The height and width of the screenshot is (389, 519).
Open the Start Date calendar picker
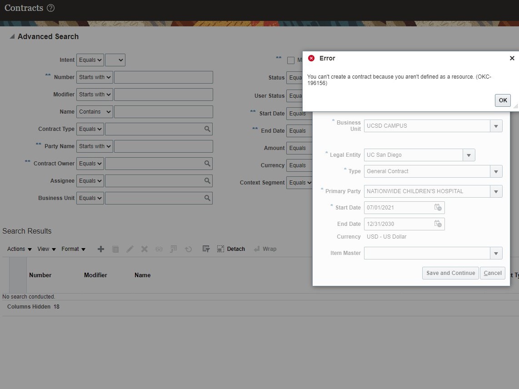coord(438,208)
